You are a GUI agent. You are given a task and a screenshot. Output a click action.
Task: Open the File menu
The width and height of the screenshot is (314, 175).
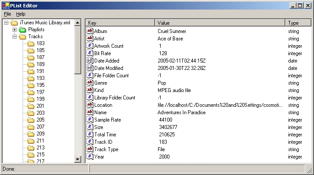coord(7,14)
